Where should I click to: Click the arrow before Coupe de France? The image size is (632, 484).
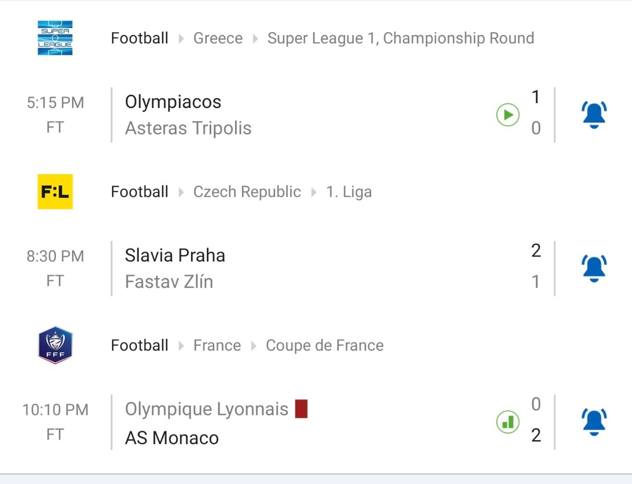click(254, 346)
